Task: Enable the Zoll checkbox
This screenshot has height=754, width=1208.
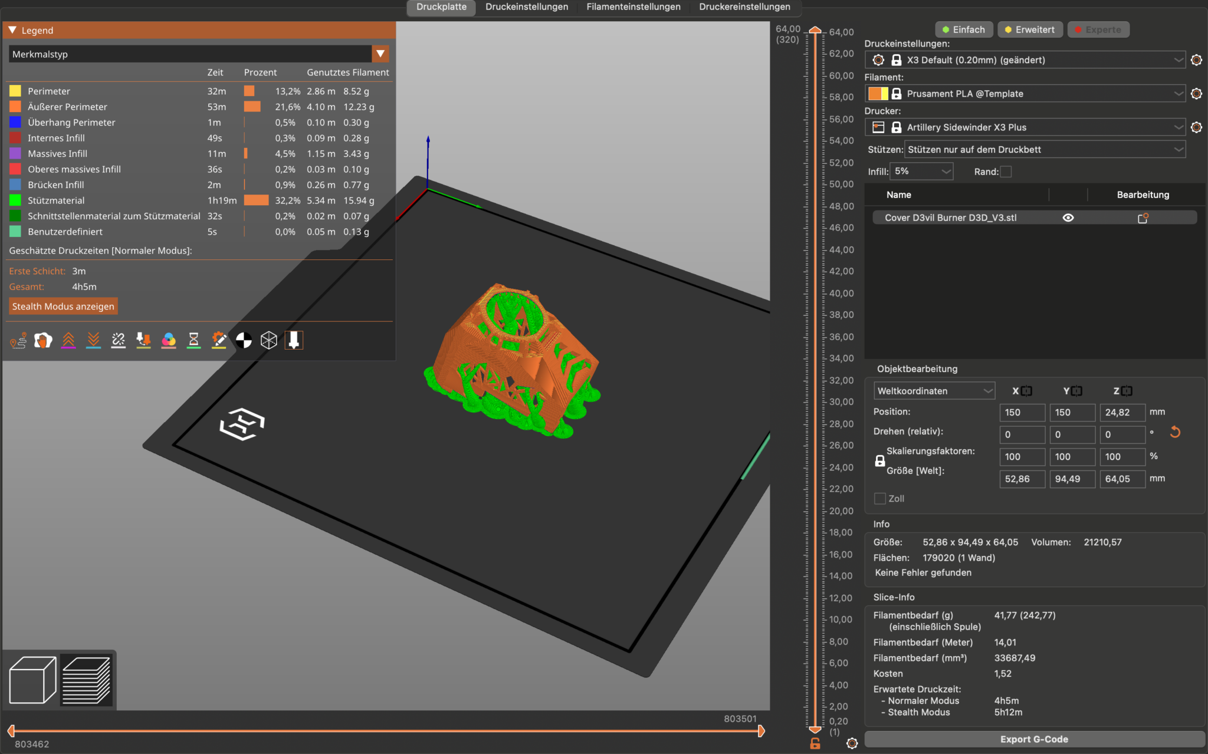Action: point(879,498)
